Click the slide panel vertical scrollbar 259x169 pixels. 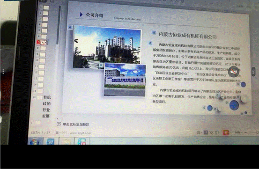58,25
